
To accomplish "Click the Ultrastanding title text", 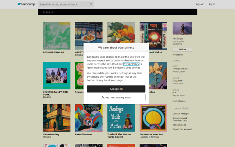I will 51,134.
